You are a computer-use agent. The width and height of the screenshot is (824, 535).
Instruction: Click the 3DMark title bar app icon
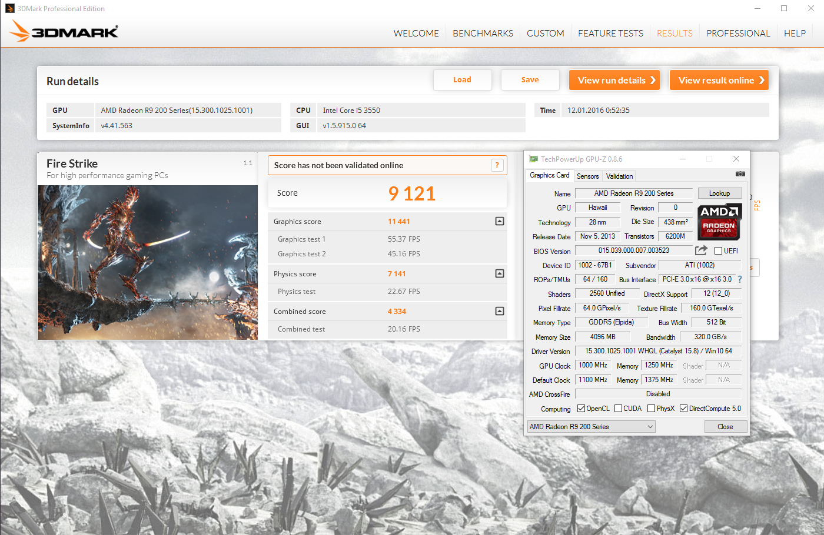click(9, 8)
